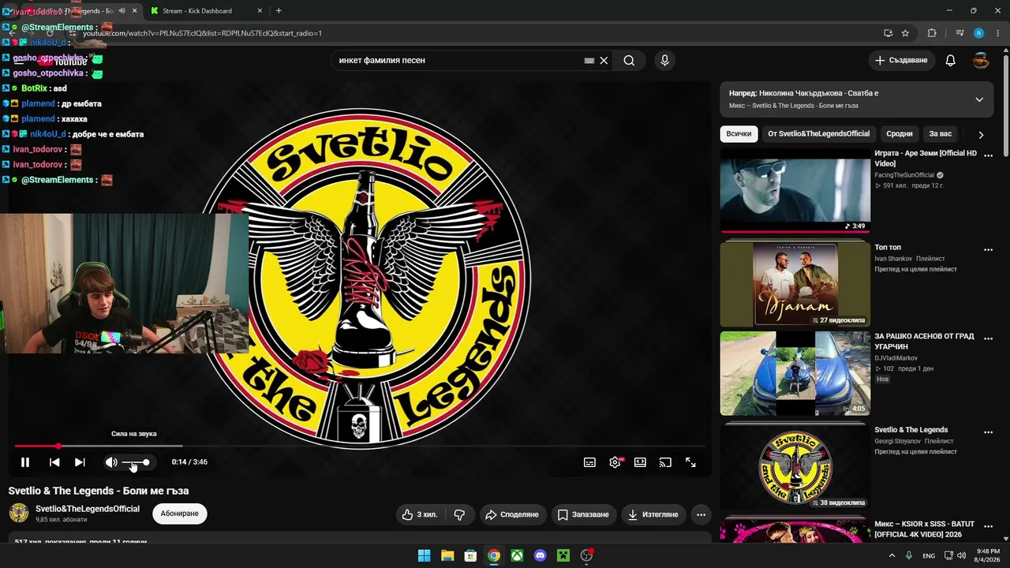Viewport: 1010px width, 568px height.
Task: Skip to the next video
Action: point(80,462)
